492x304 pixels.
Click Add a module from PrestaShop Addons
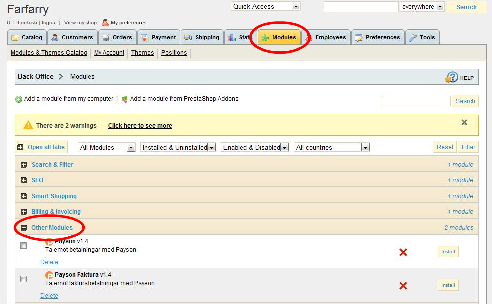pyautogui.click(x=184, y=99)
